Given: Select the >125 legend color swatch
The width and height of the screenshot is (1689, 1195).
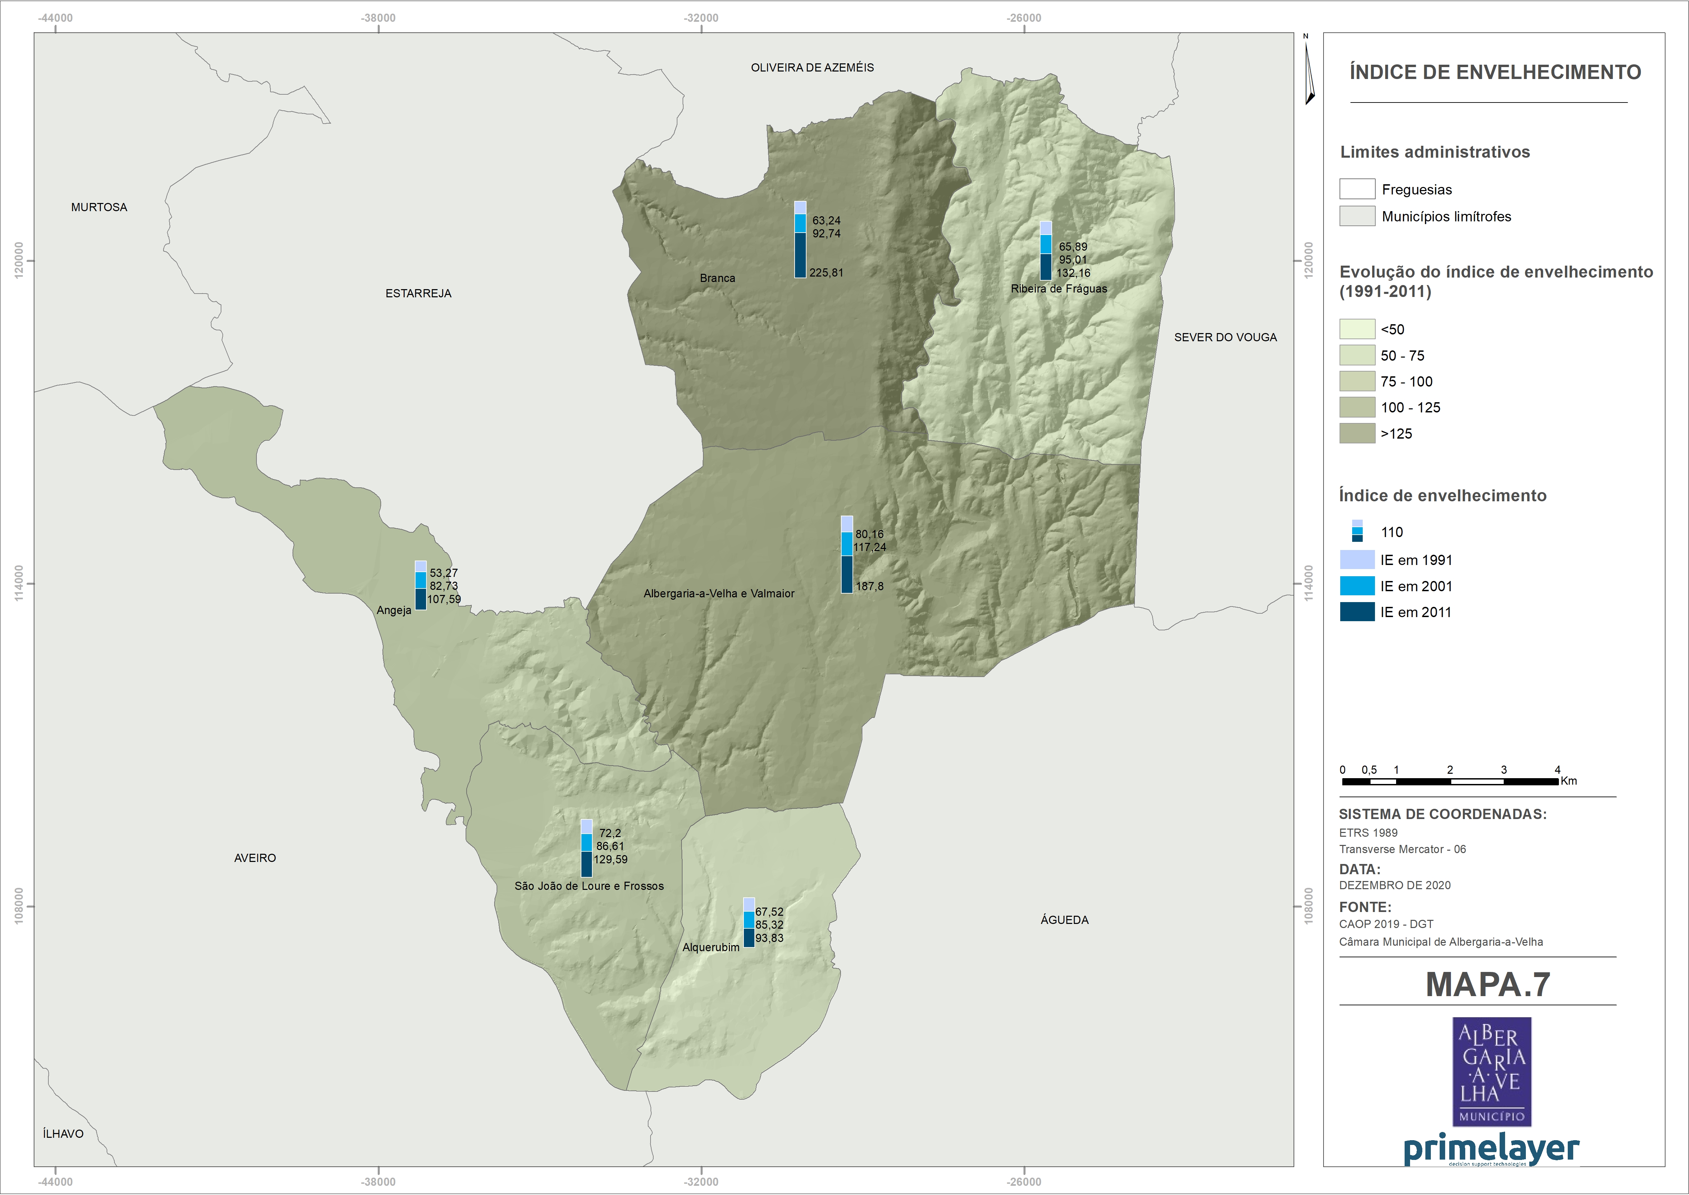Looking at the screenshot, I should [1357, 434].
